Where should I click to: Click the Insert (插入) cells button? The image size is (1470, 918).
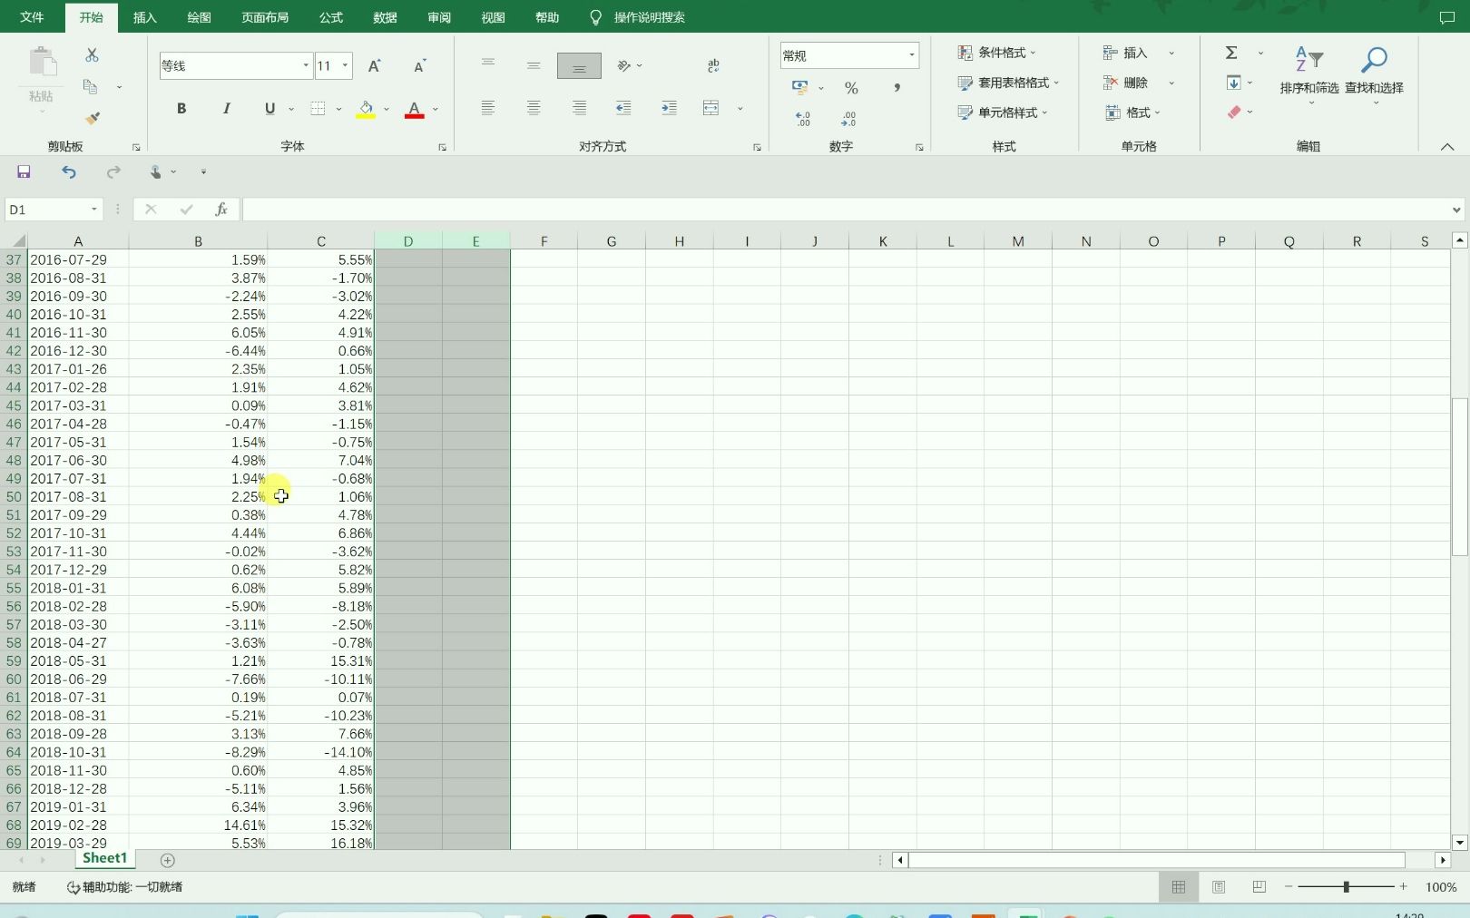click(x=1125, y=53)
